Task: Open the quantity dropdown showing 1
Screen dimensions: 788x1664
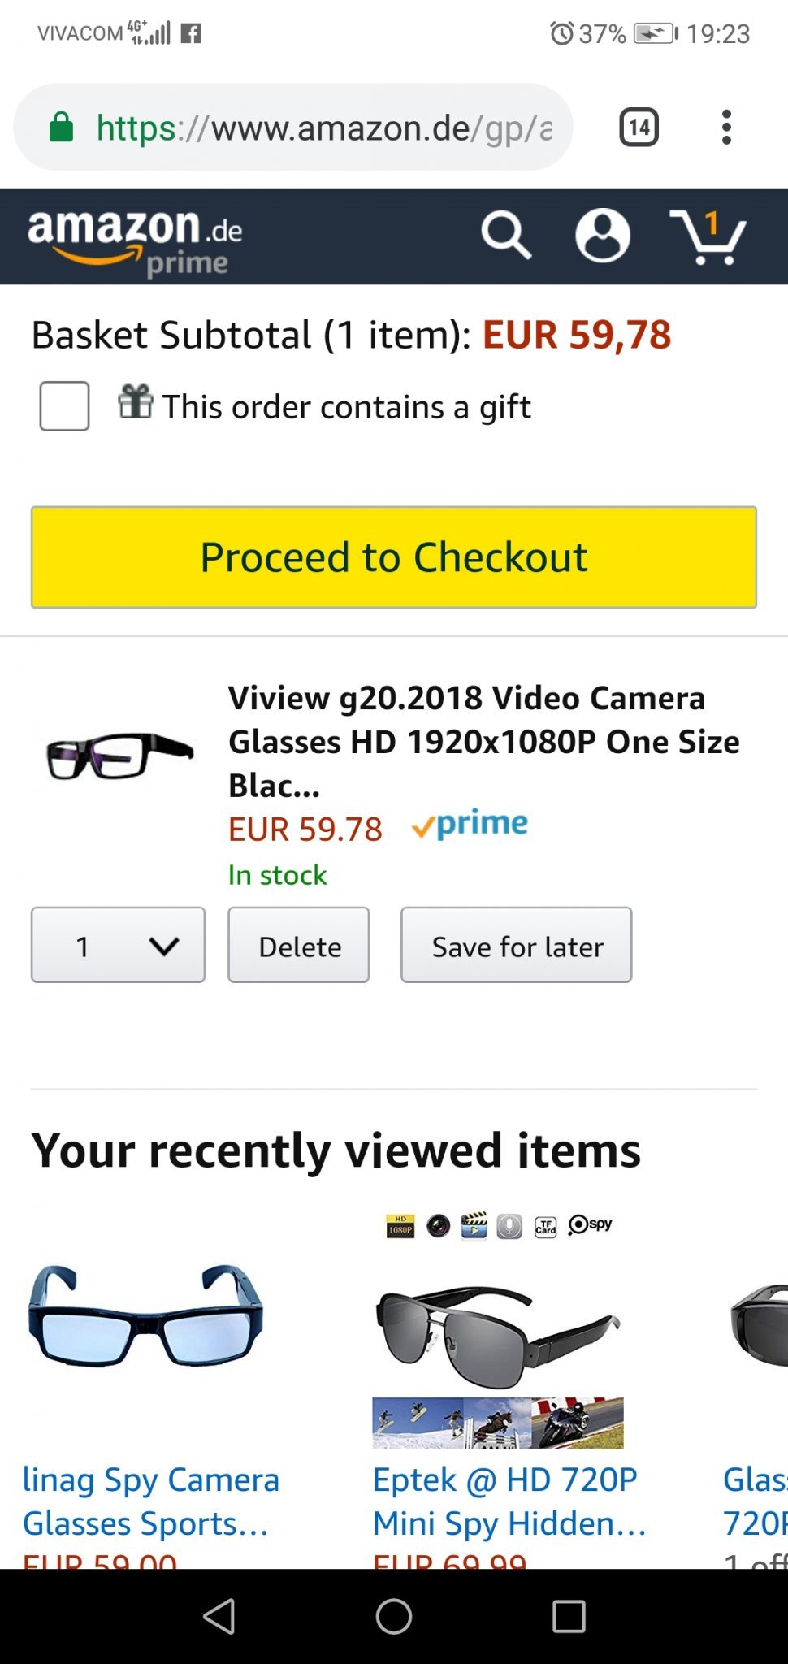Action: click(x=118, y=945)
